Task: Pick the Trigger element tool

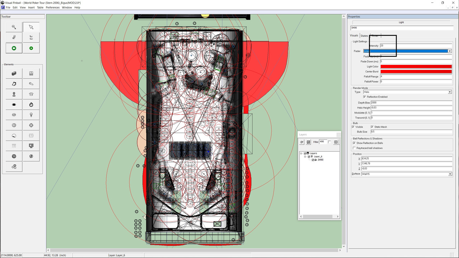Action: click(x=14, y=115)
